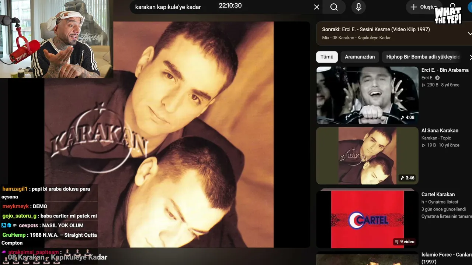Screen dimensions: 472x265
Task: Start voice search with the microphone icon
Action: pyautogui.click(x=358, y=7)
